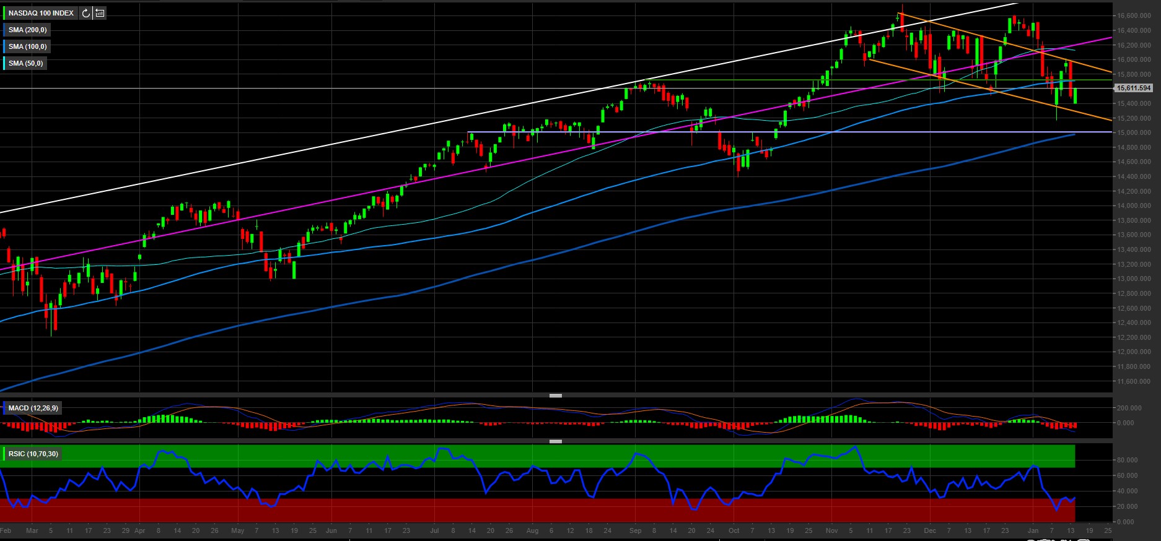Click the 16,000.000 price axis label
This screenshot has height=541, width=1161.
[1134, 59]
